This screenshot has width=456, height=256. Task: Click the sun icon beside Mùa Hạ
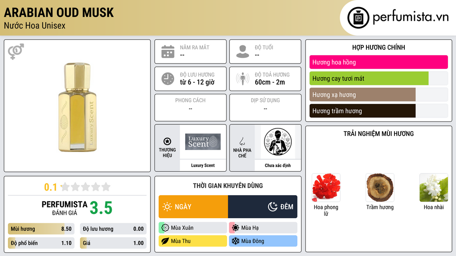point(236,228)
